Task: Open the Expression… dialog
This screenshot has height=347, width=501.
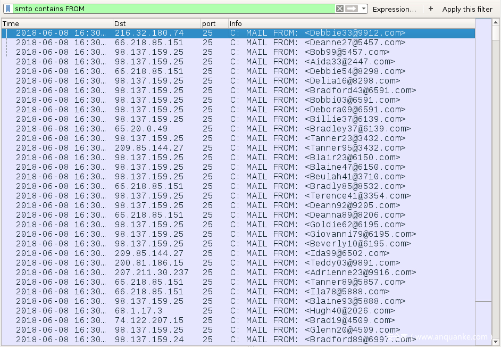Action: pyautogui.click(x=394, y=9)
